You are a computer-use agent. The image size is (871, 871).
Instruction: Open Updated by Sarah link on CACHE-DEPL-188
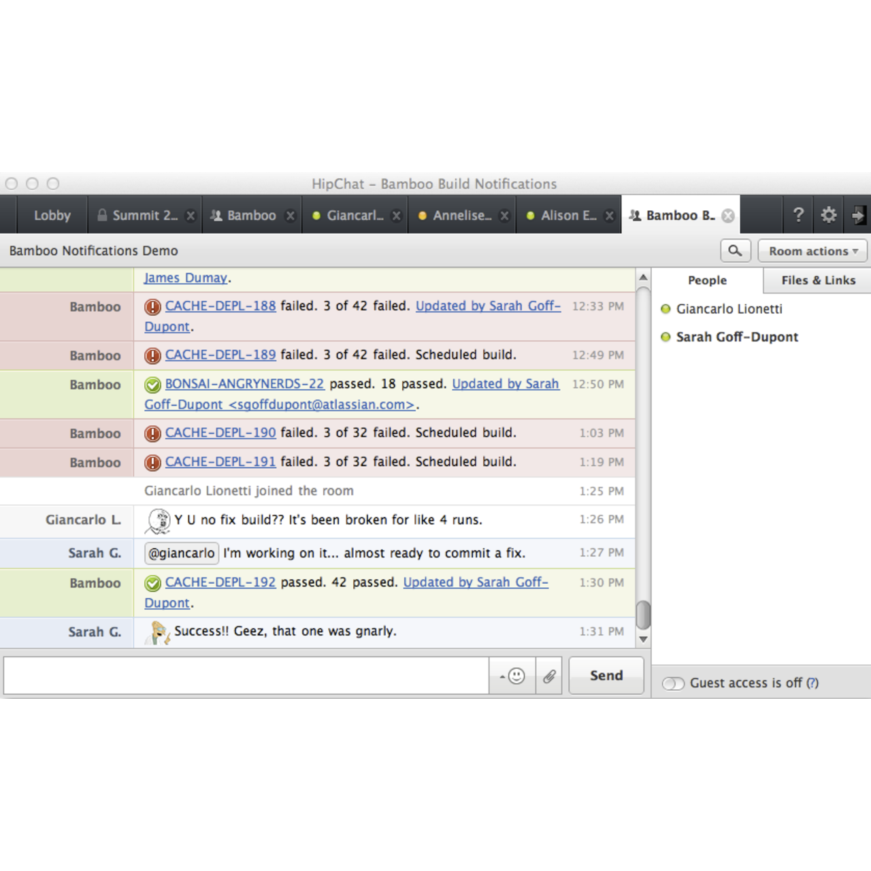tap(488, 306)
